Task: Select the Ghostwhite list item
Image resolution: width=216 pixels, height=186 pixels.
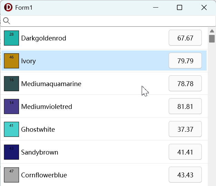Action: coord(104,129)
